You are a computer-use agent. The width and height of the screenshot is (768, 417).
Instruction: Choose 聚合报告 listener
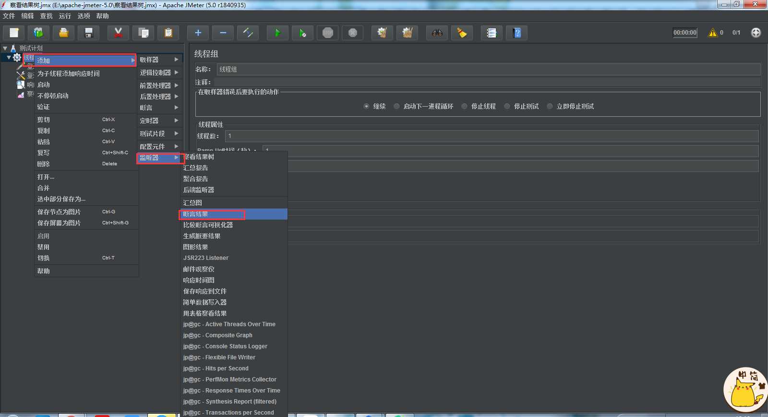coord(234,179)
